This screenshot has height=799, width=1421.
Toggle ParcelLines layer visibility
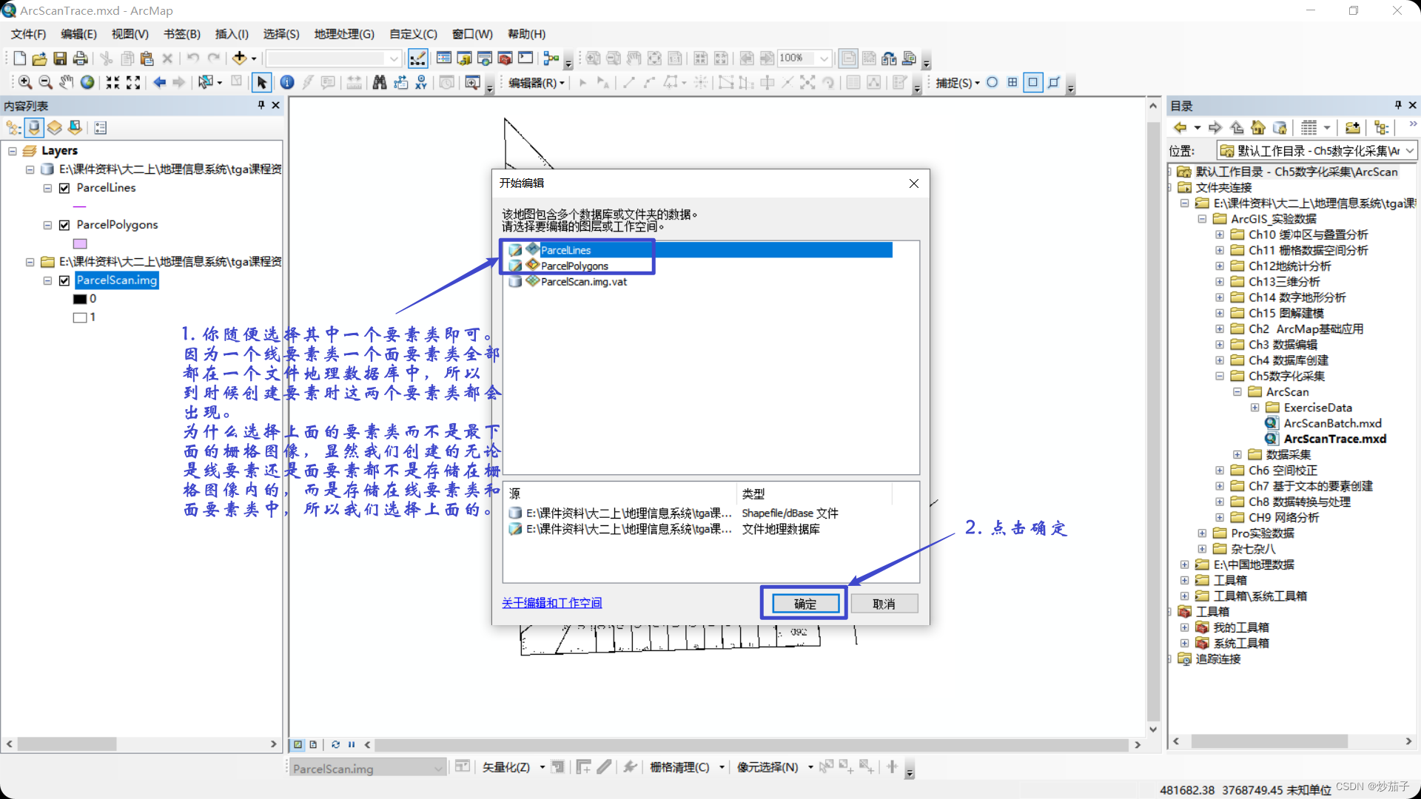[64, 188]
